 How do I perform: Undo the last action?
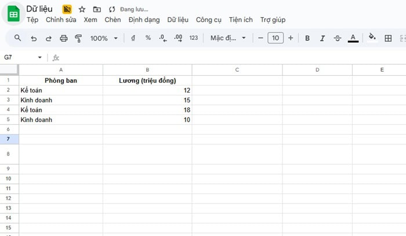point(34,38)
